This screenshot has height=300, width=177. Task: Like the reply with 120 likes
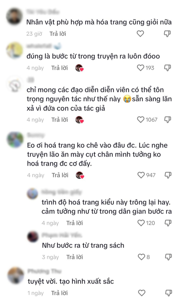pyautogui.click(x=141, y=223)
